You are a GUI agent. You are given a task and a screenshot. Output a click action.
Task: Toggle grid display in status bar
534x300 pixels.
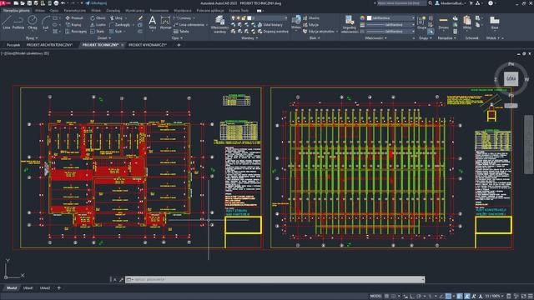[386, 297]
